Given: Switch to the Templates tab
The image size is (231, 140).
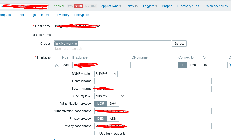Looking at the screenshot, I should pos(6,15).
